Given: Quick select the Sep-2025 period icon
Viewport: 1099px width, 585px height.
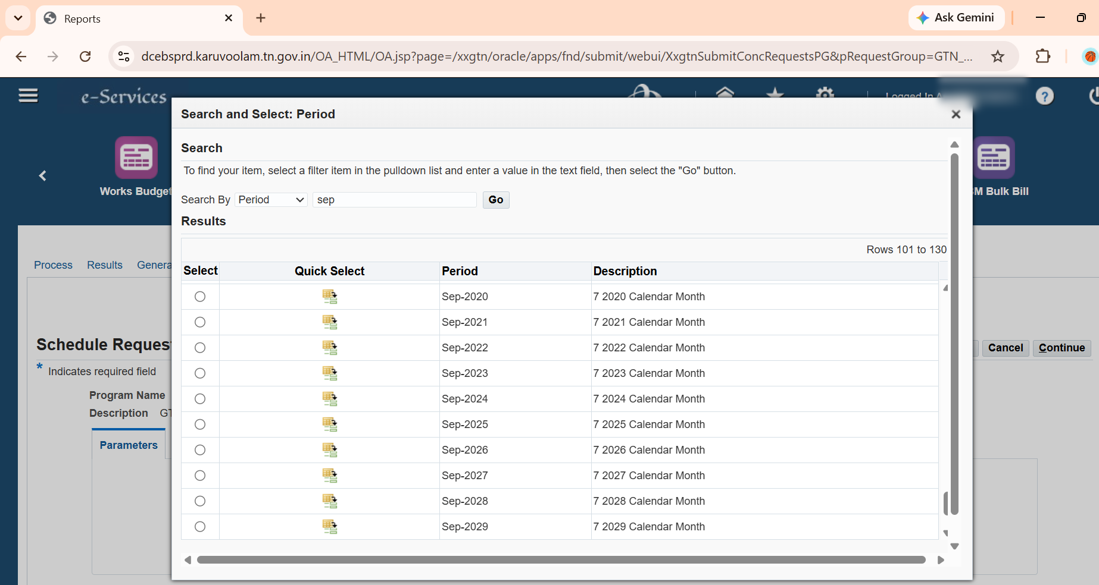Looking at the screenshot, I should [330, 424].
